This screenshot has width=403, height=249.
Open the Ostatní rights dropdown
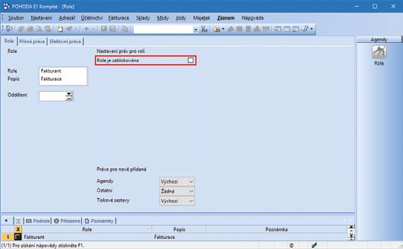point(177,191)
